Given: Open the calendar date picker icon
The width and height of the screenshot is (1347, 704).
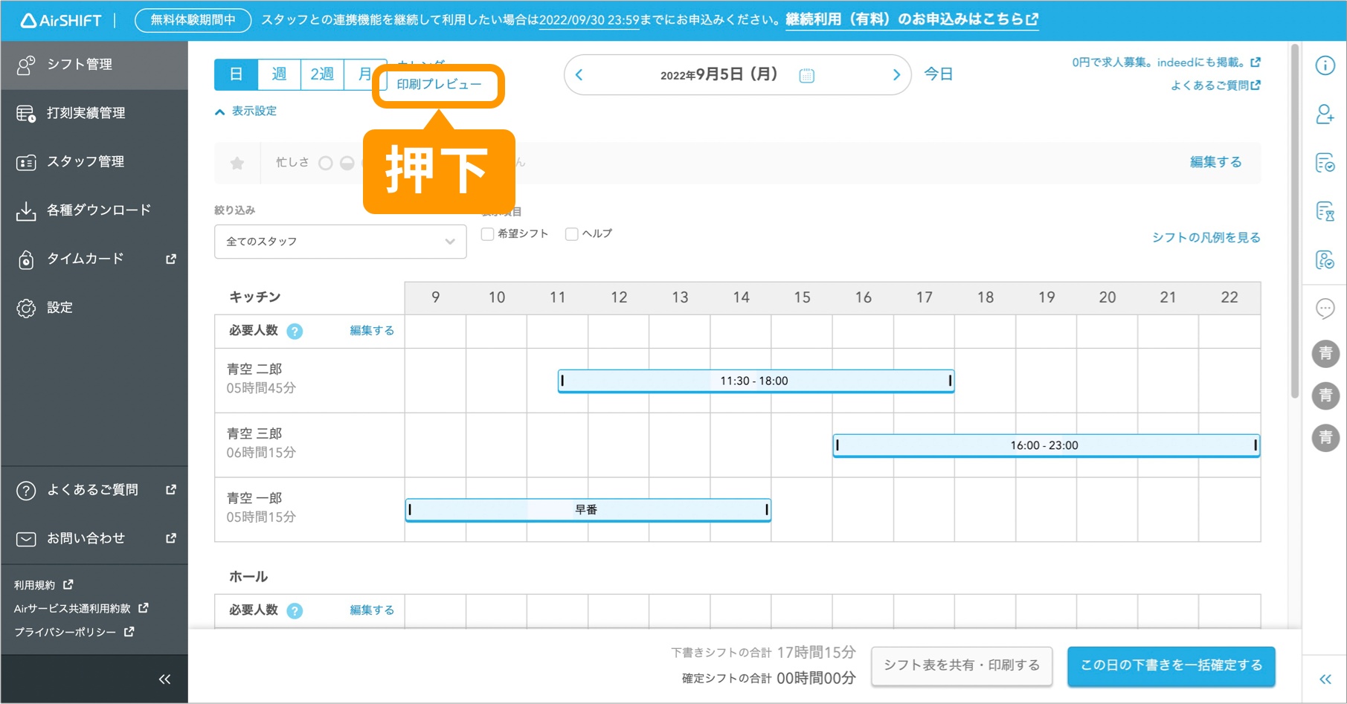Looking at the screenshot, I should 806,75.
